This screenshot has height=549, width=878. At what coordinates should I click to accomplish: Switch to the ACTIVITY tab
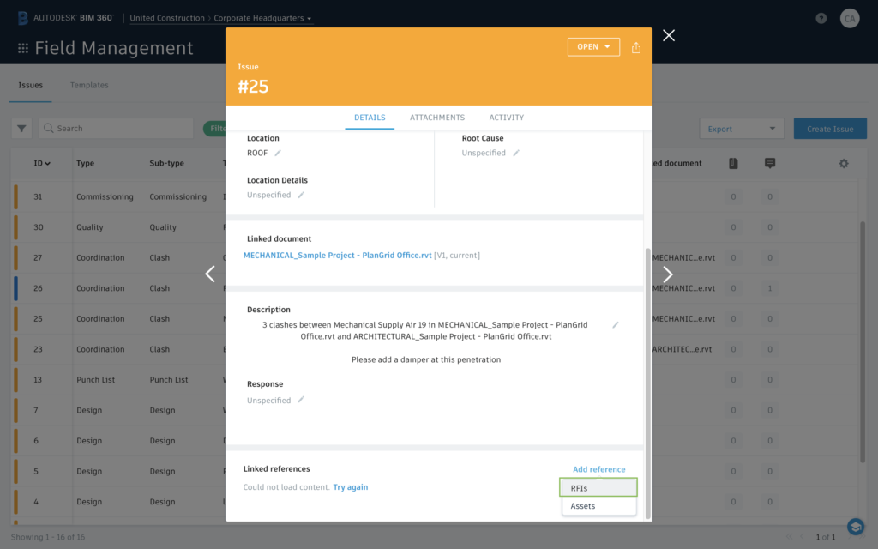pos(507,118)
